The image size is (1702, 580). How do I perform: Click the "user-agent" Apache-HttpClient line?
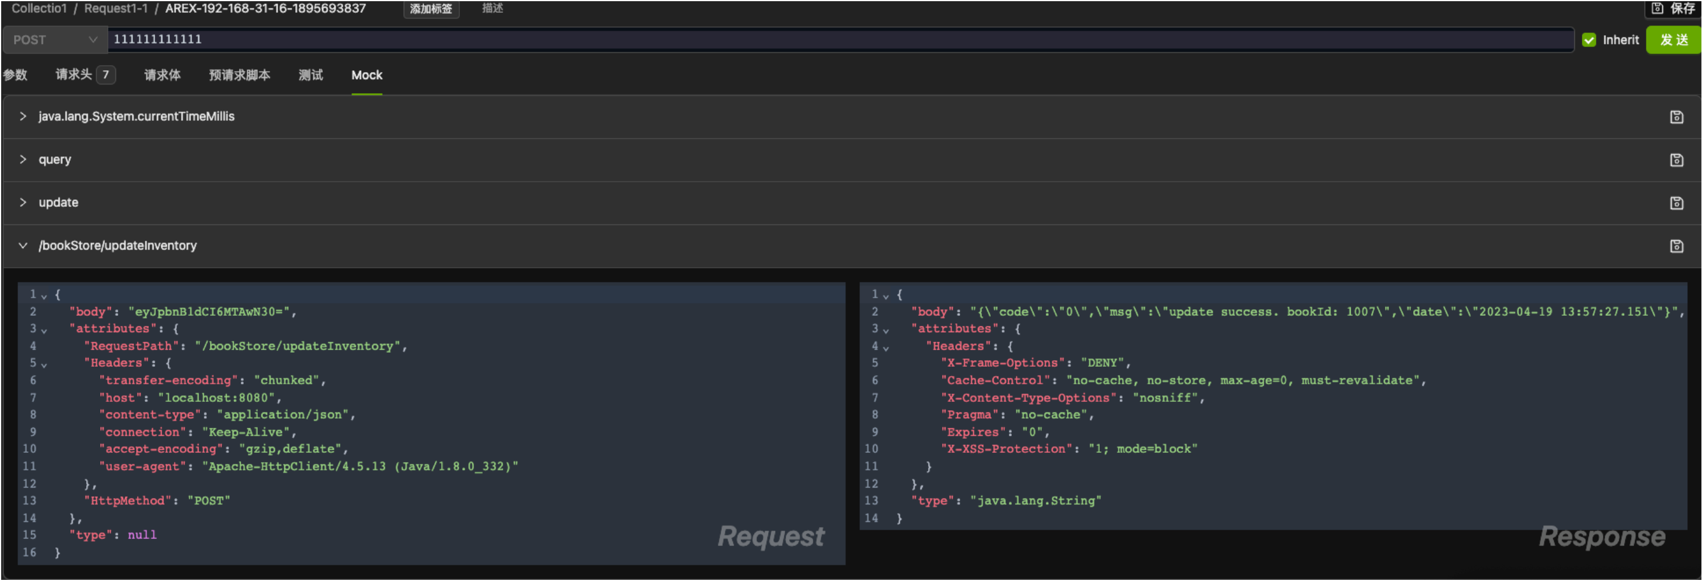pos(309,466)
